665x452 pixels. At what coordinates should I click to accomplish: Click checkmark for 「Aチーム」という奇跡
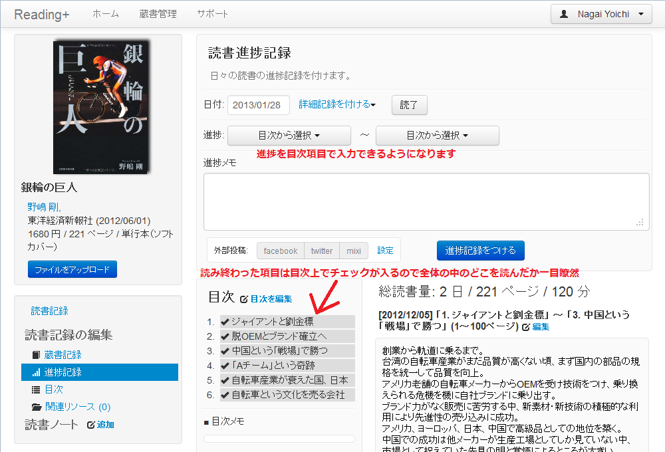tap(225, 366)
